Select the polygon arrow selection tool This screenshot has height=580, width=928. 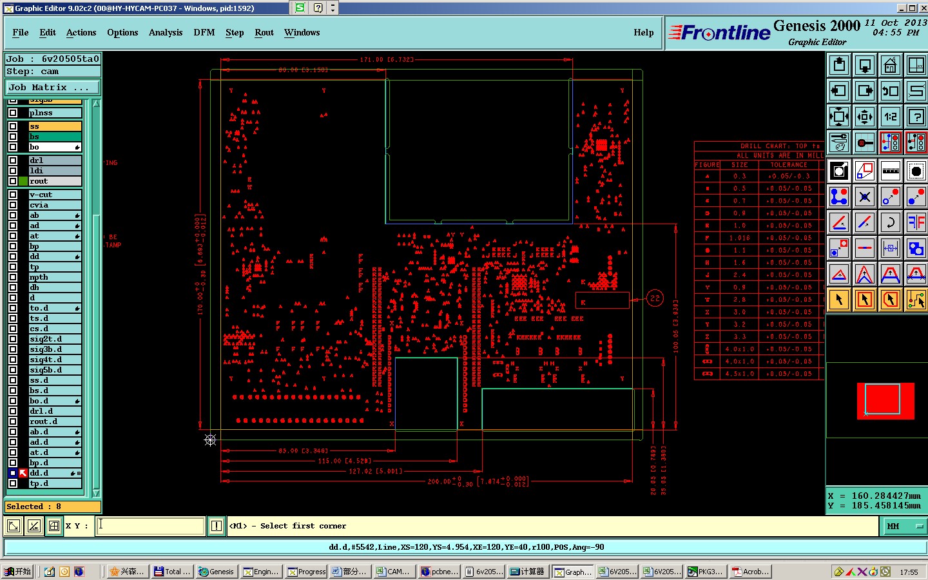[891, 300]
